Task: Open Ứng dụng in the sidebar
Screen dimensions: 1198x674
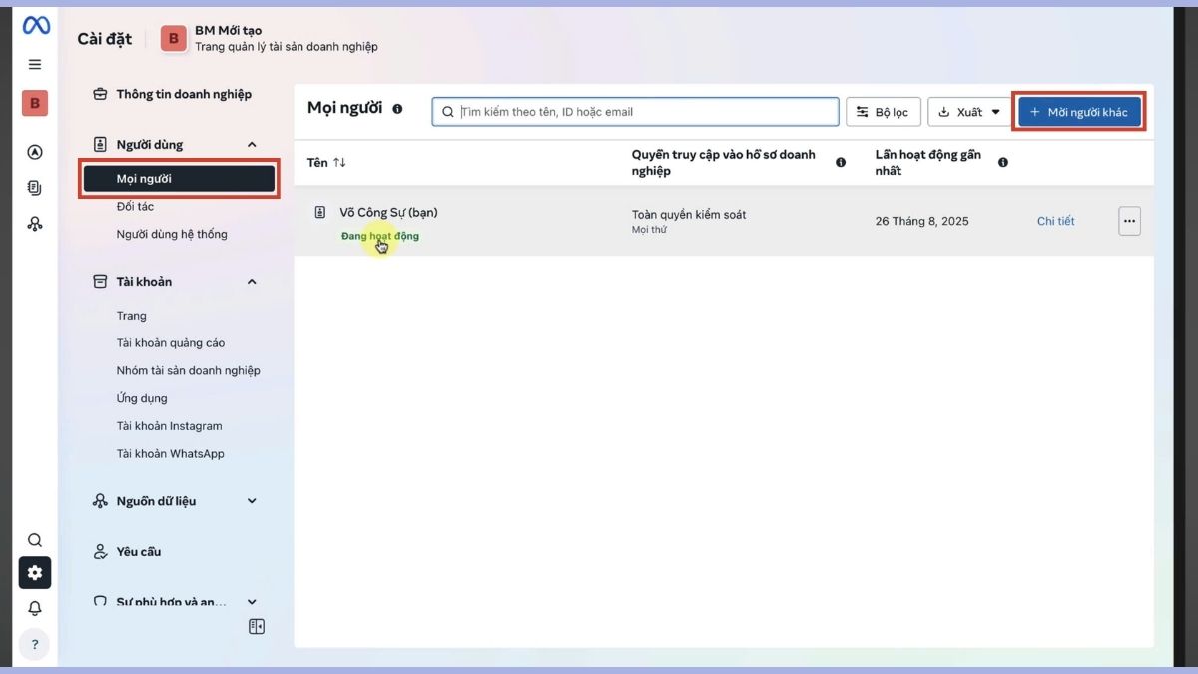Action: (142, 398)
